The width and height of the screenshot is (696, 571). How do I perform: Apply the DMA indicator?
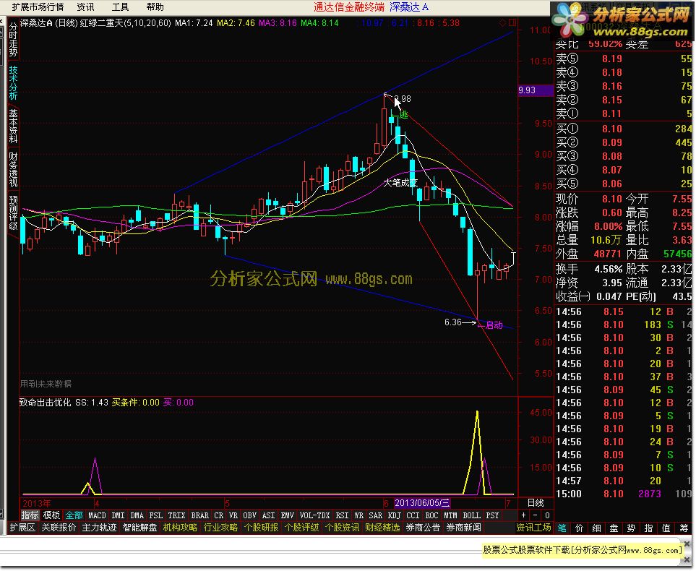coord(137,515)
